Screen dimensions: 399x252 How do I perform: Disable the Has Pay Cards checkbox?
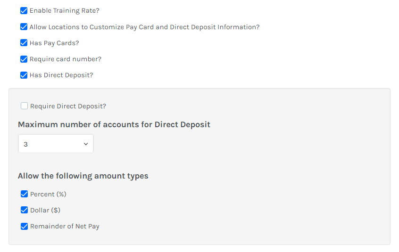[24, 43]
